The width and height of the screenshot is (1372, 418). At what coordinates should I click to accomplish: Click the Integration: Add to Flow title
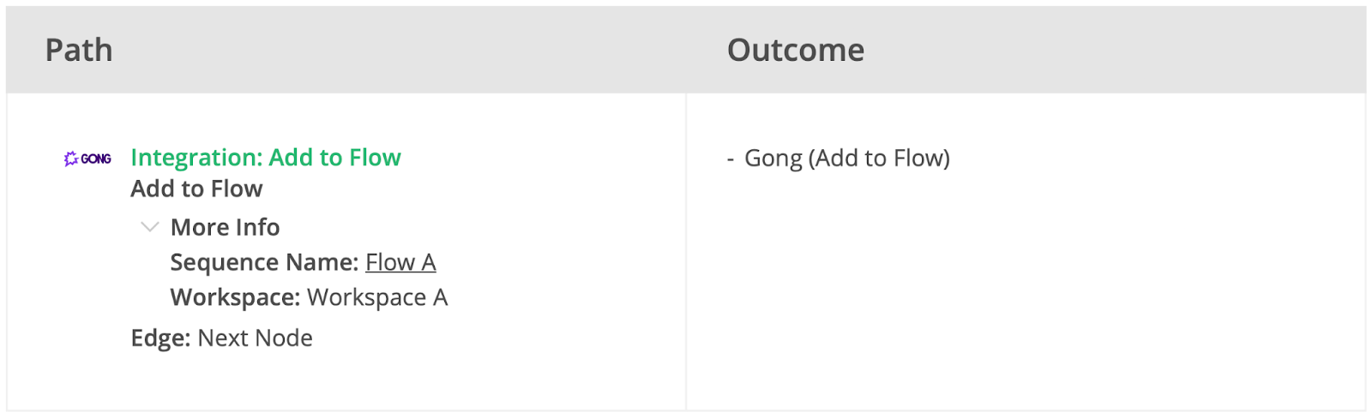pyautogui.click(x=266, y=158)
